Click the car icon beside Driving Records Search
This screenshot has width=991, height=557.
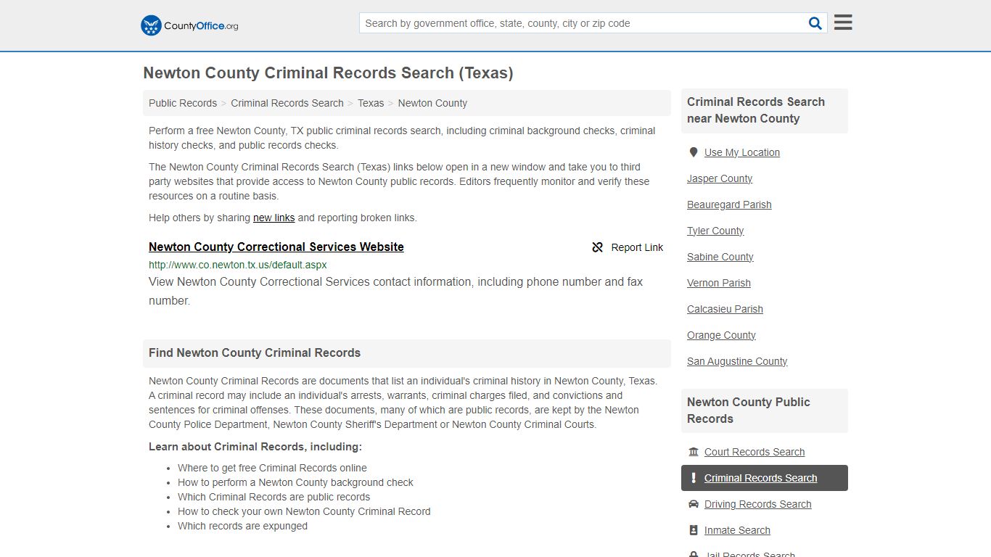pos(694,504)
